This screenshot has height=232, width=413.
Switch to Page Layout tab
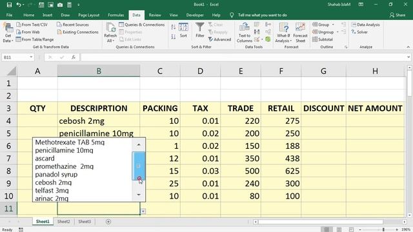click(89, 15)
